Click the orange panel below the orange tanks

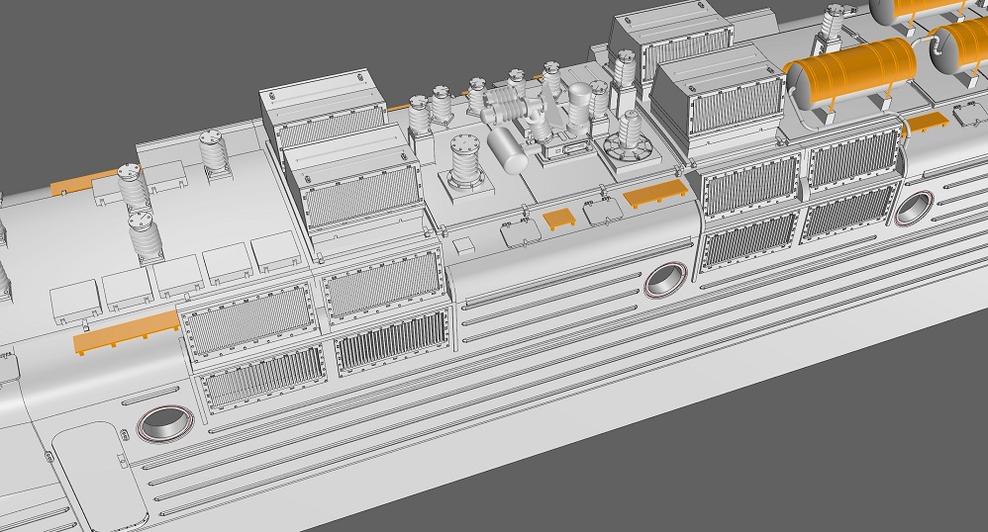tap(928, 122)
